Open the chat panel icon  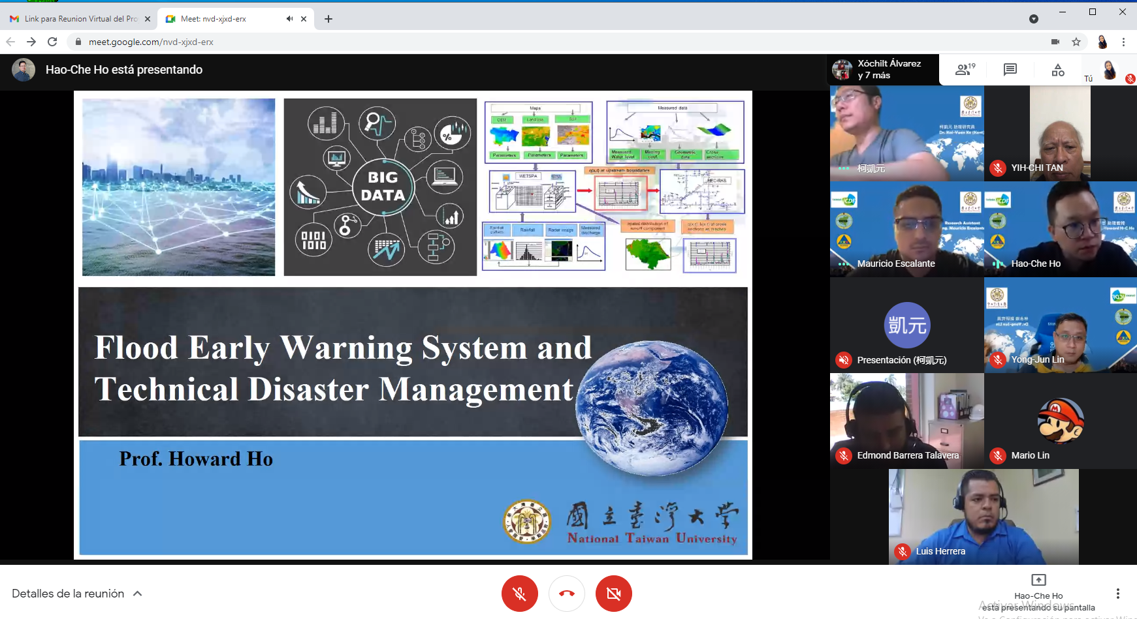[1010, 69]
